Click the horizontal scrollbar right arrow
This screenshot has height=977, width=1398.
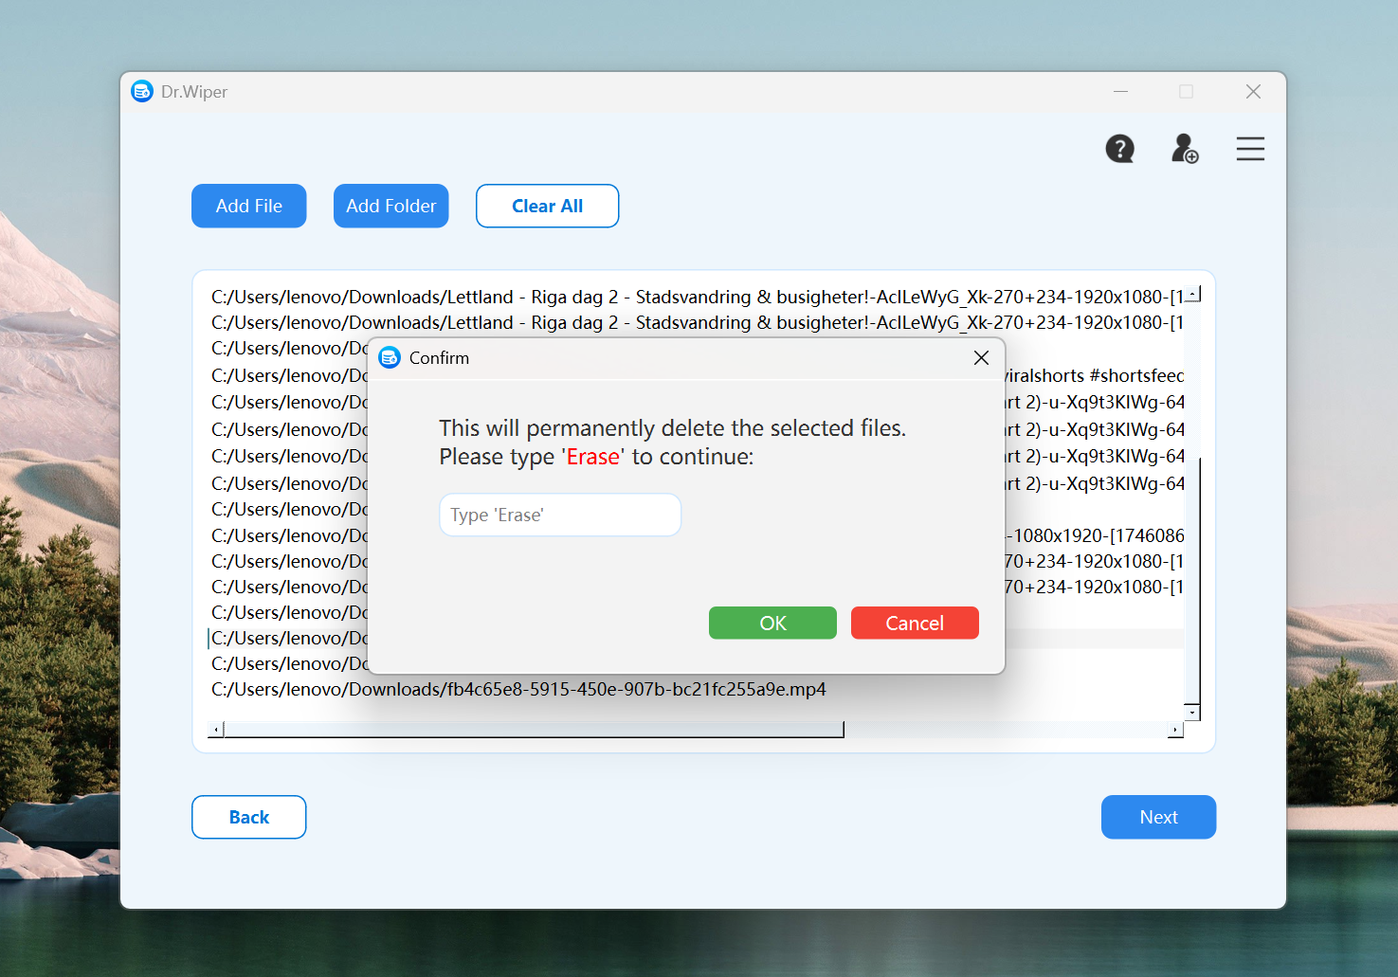[x=1175, y=730]
